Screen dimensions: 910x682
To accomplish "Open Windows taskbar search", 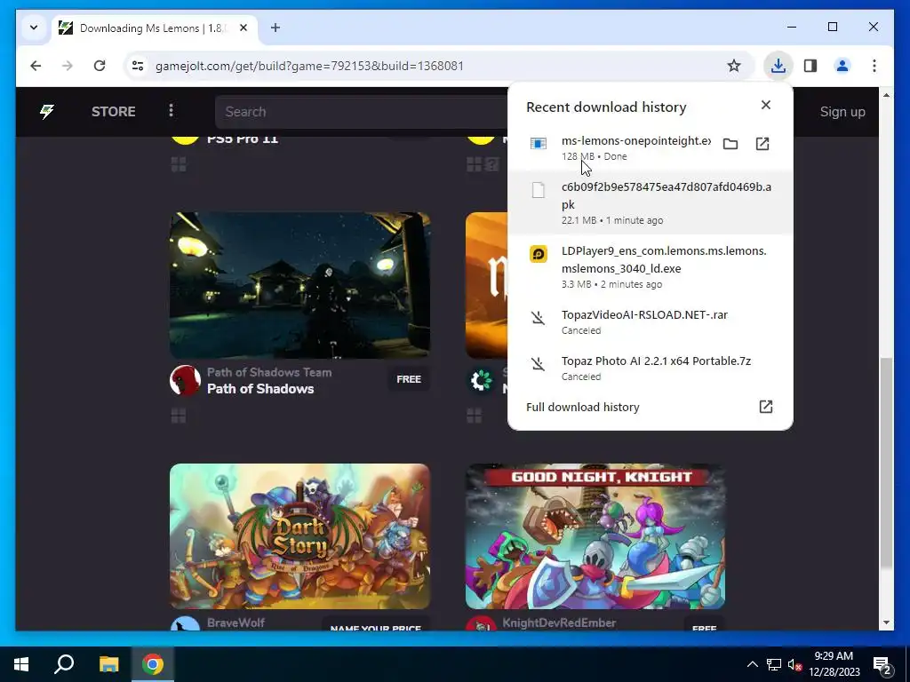I will pyautogui.click(x=64, y=664).
